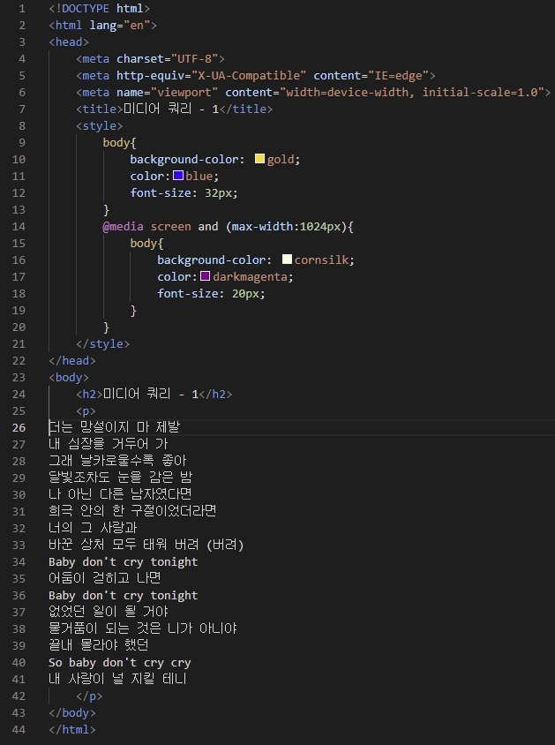Click the first body{ selector on line 9

pos(120,142)
